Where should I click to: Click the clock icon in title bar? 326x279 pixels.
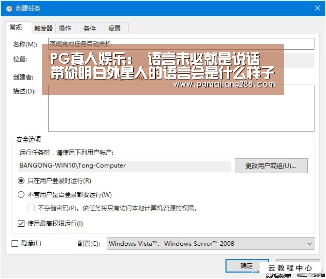point(9,8)
